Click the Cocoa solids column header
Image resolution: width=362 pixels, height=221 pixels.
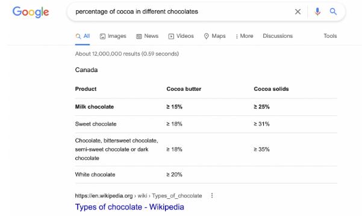(x=271, y=89)
